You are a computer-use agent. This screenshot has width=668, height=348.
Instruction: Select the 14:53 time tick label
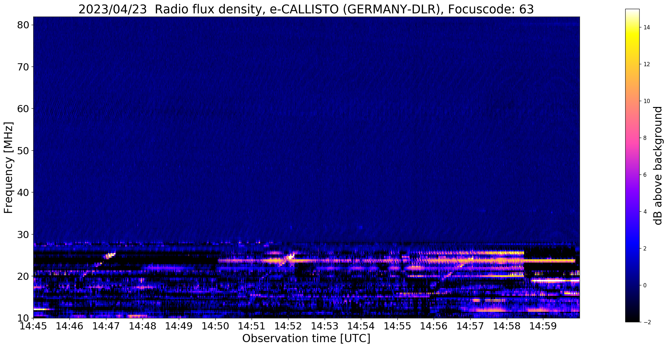click(x=325, y=326)
